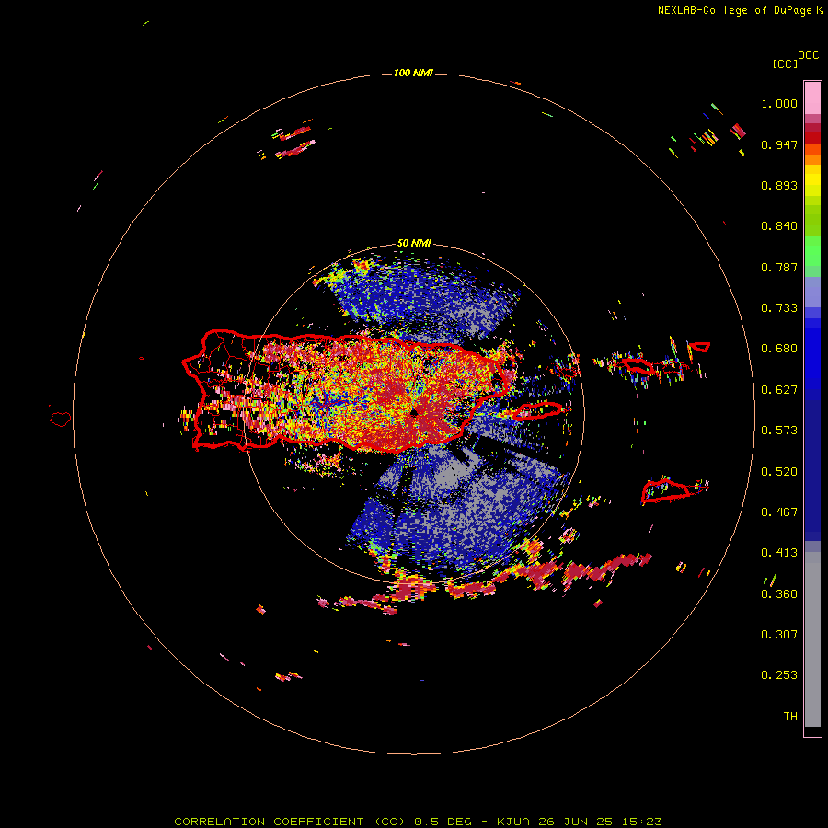828x828 pixels.
Task: Click the TH threshold label on the scale
Action: tap(790, 717)
